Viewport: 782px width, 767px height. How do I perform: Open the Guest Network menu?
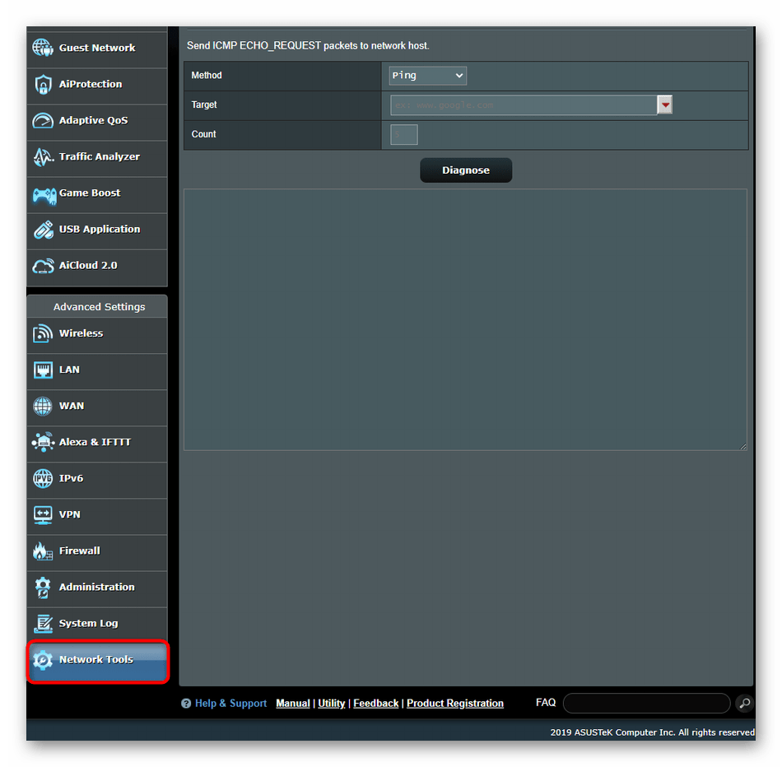[97, 50]
